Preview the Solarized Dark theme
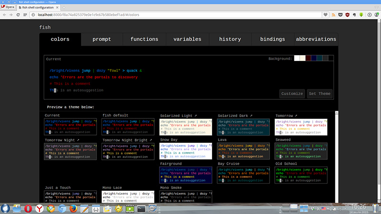The height and width of the screenshot is (214, 381). click(243, 127)
